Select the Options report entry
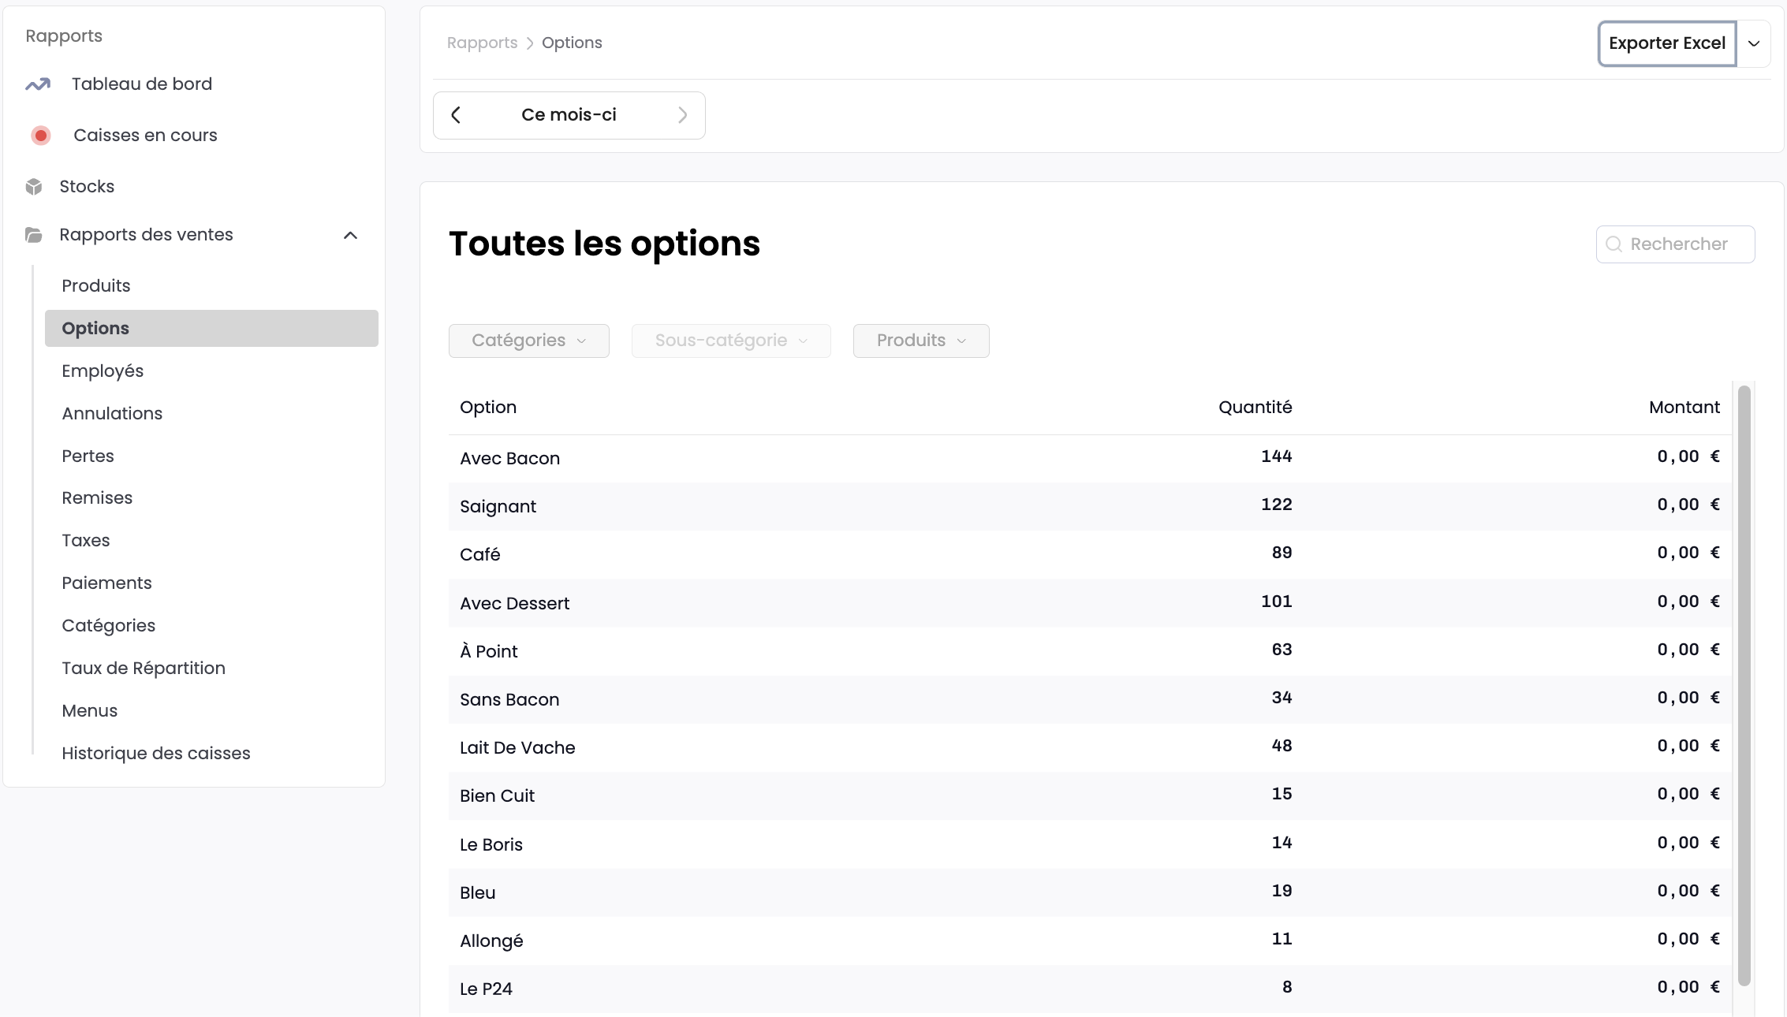 point(95,328)
